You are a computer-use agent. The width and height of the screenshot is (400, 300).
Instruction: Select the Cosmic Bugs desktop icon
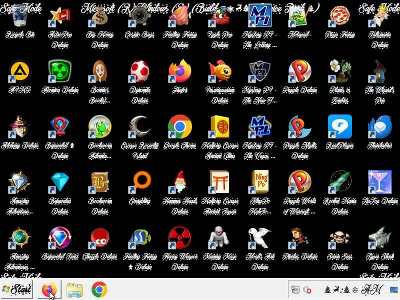coord(140,16)
